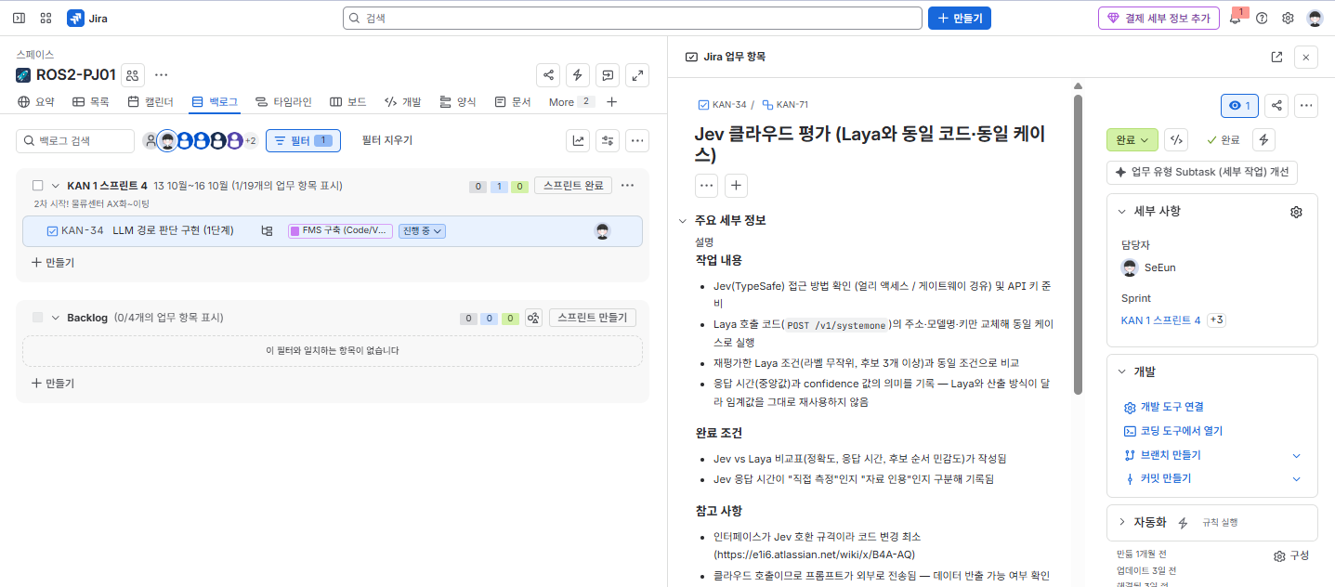Viewport: 1335px width, 587px height.
Task: Click the 필터 지우기 link
Action: (387, 141)
